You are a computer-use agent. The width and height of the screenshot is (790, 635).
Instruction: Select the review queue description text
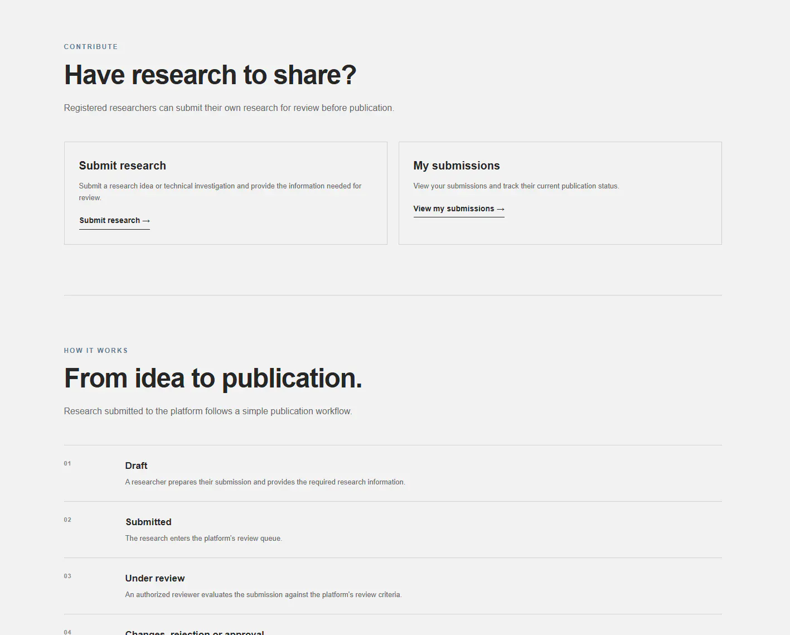click(204, 538)
